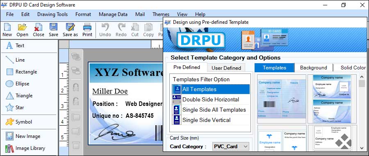Maximize the DRPU main window
Image resolution: width=369 pixels, height=156 pixels.
343,5
